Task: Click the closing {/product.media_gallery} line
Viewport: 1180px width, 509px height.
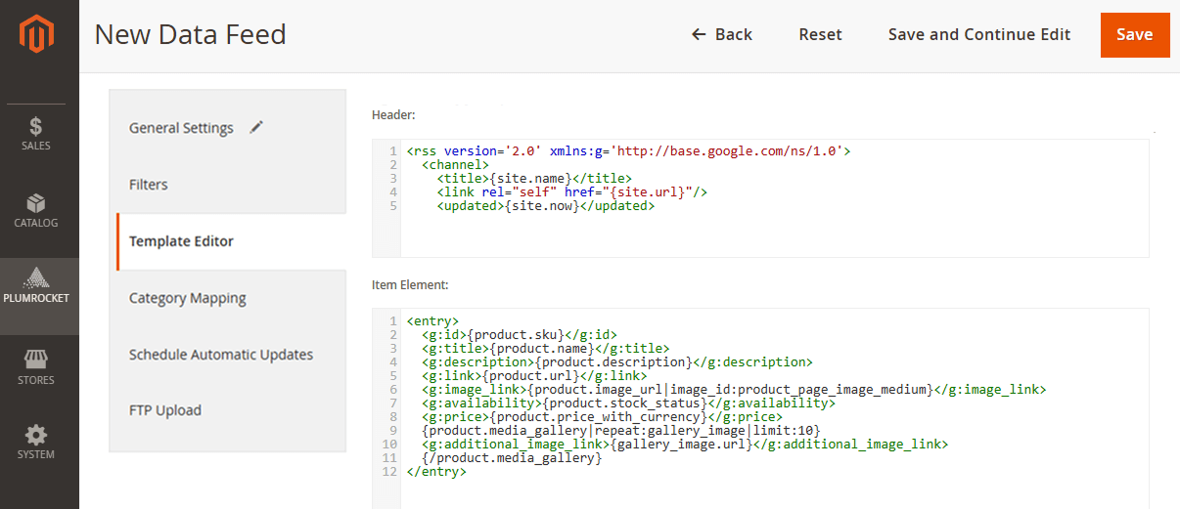Action: (x=512, y=457)
